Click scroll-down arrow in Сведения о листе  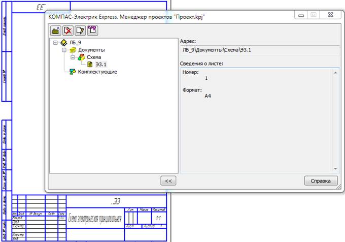coord(335,169)
